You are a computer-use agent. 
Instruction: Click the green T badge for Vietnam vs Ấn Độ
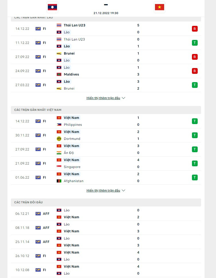click(x=195, y=149)
